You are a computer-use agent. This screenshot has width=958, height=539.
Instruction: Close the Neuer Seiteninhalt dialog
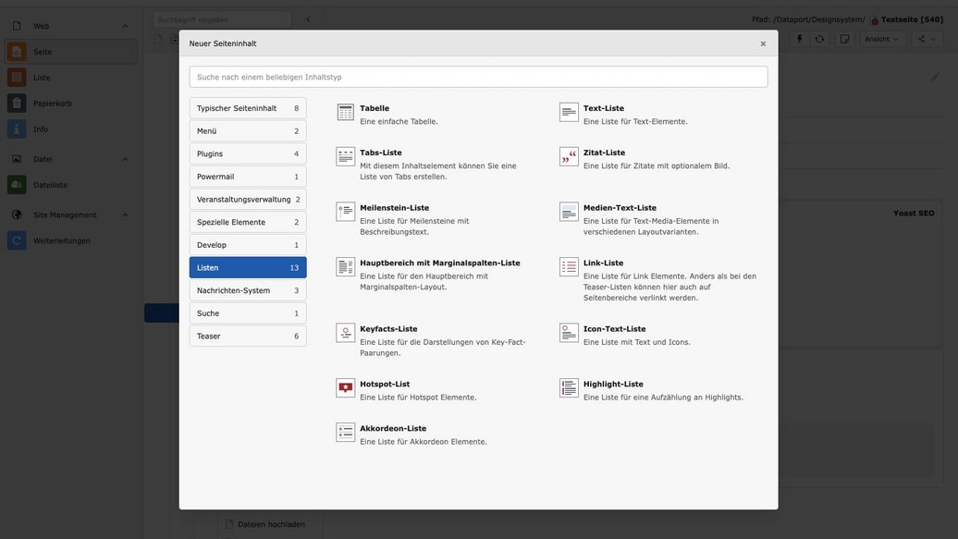[x=763, y=43]
